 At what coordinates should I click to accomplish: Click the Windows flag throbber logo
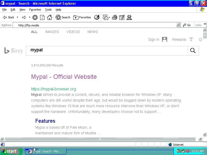pyautogui.click(x=202, y=10)
